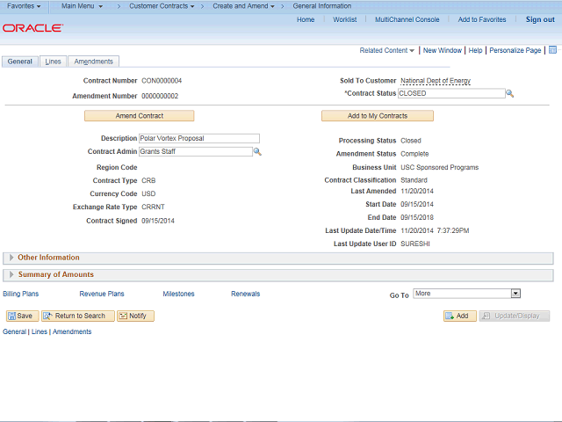Image resolution: width=562 pixels, height=422 pixels.
Task: Click the bottom Amendments footer link
Action: point(72,331)
